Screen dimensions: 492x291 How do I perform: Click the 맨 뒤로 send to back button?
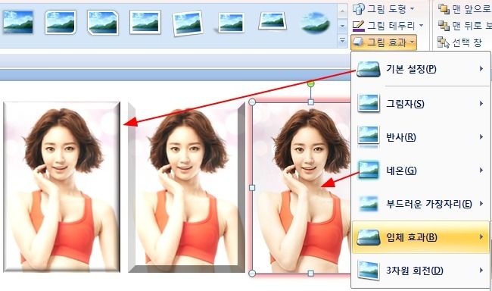(x=465, y=26)
